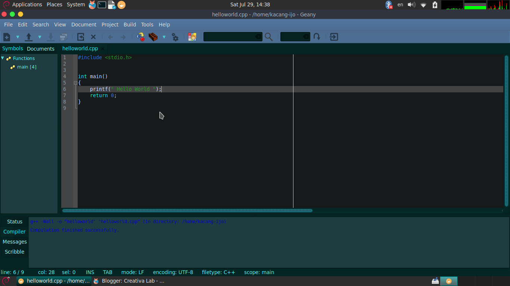Image resolution: width=510 pixels, height=286 pixels.
Task: Save the current file from the toolbar
Action: click(51, 37)
